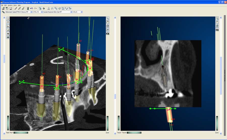Viewport: 227px width, 140px height.
Task: Open the Camera menu
Action: (x=10, y=5)
